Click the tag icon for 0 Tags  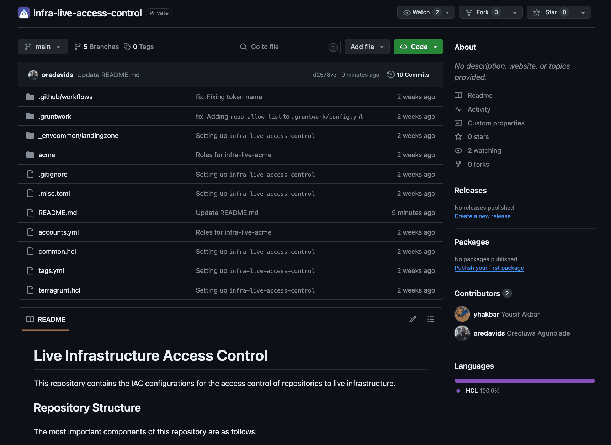(127, 47)
